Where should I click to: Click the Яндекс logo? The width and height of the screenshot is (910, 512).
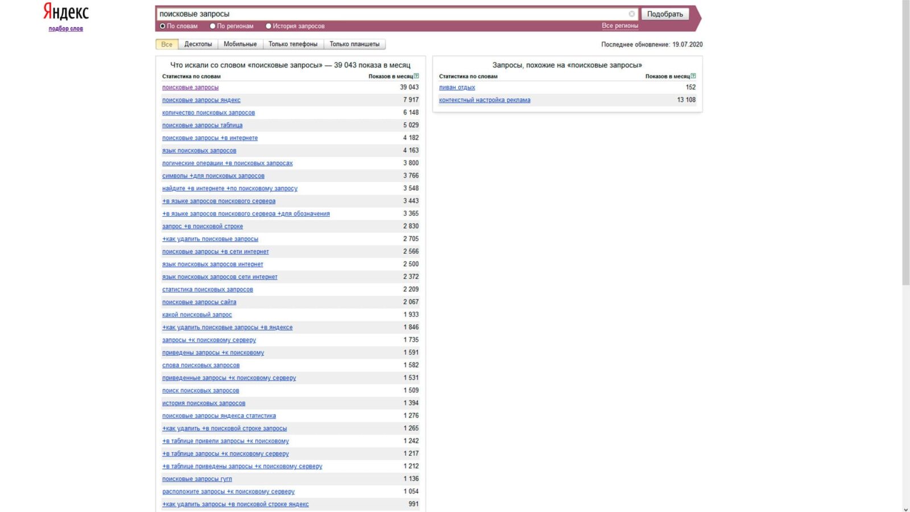[66, 11]
